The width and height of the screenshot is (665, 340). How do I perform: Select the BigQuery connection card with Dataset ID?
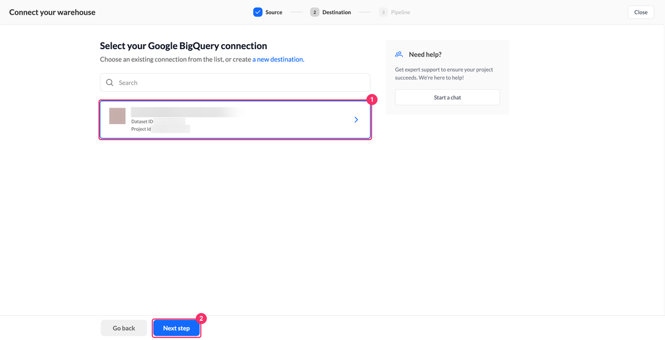[235, 120]
